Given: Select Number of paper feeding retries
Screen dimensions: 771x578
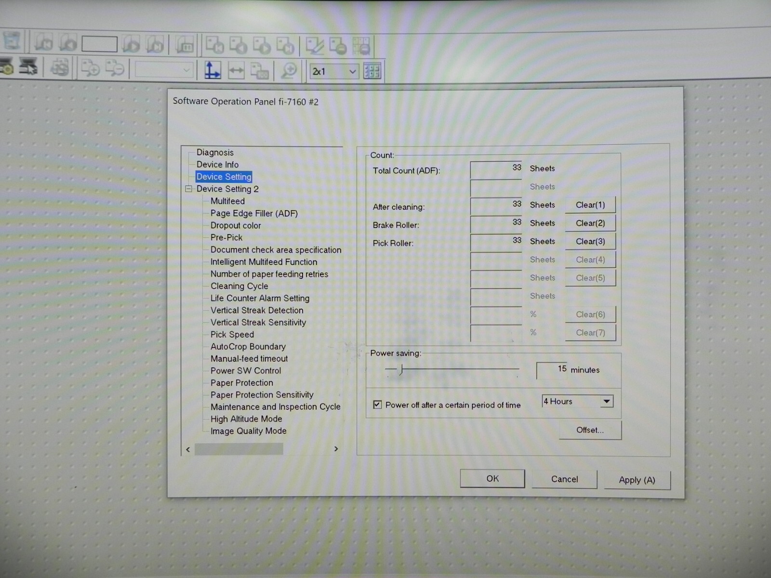Looking at the screenshot, I should pos(269,274).
